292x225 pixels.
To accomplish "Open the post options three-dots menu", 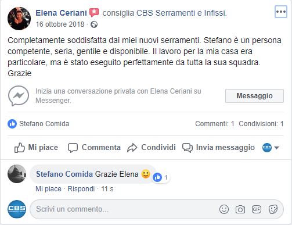I will click(x=281, y=12).
